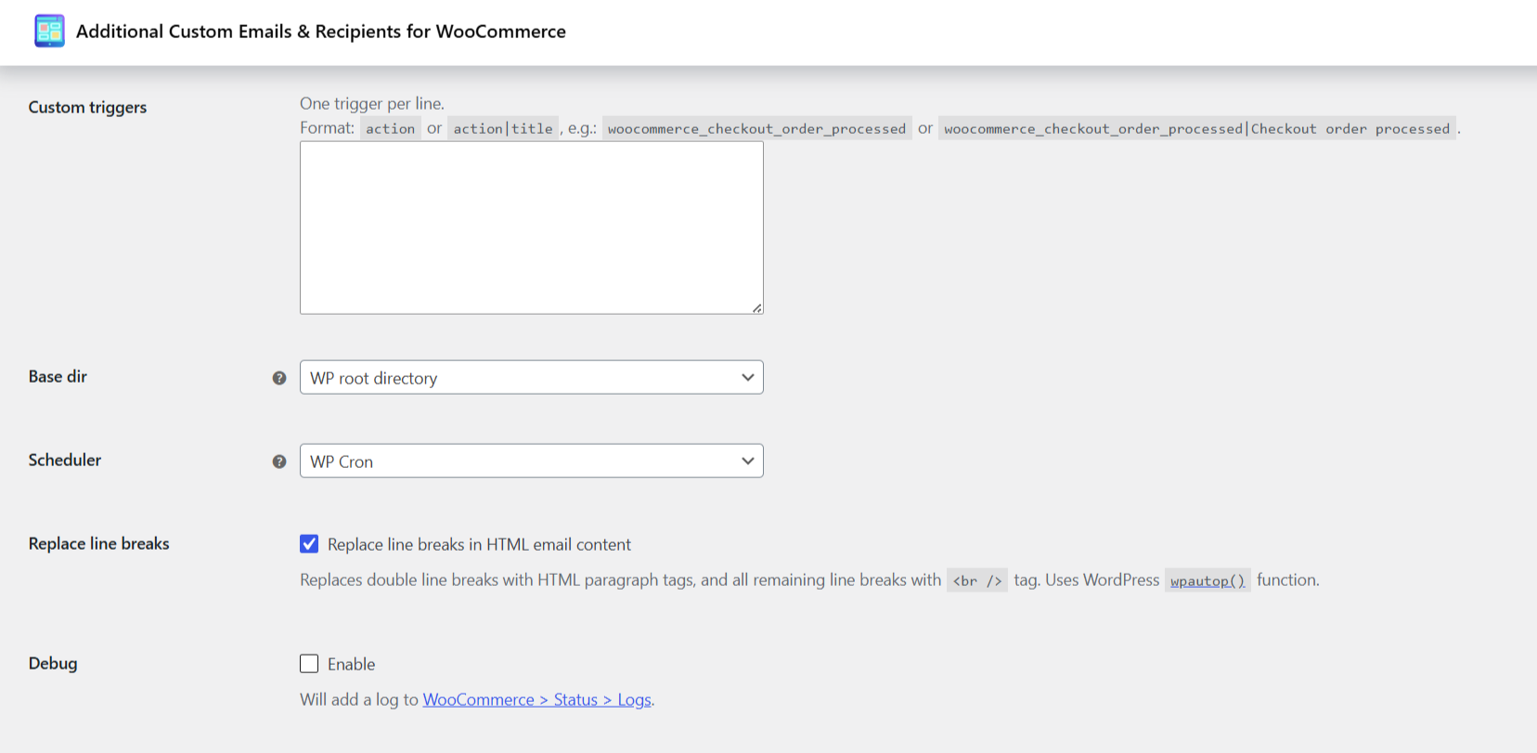Click the plugin title in the header

pyautogui.click(x=321, y=32)
